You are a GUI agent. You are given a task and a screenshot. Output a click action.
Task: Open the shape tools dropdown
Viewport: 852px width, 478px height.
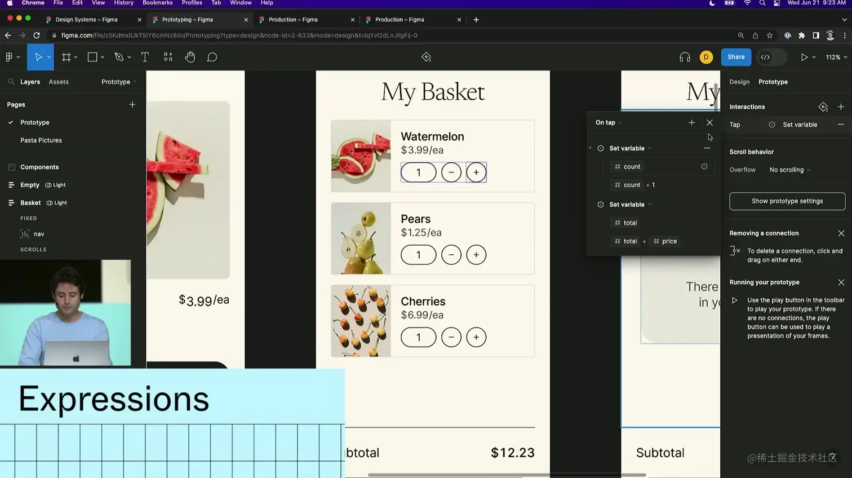[102, 57]
